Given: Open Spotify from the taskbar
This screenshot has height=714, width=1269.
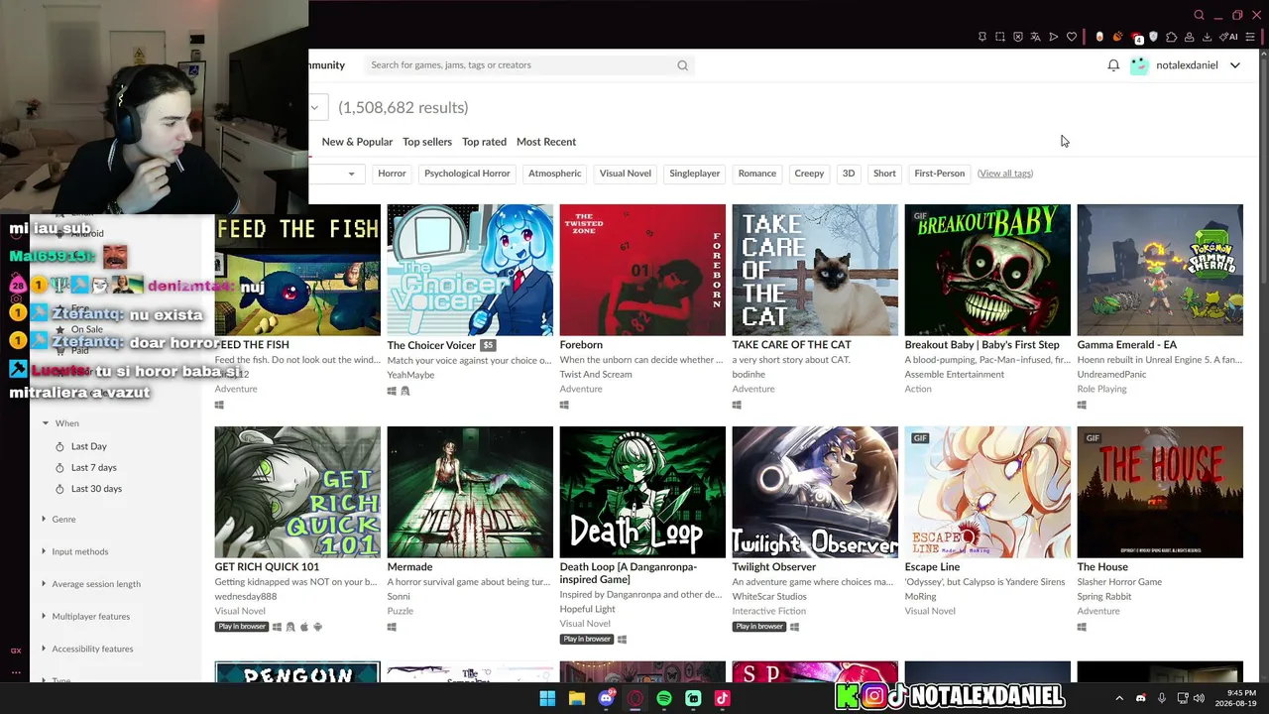Looking at the screenshot, I should click(x=664, y=698).
